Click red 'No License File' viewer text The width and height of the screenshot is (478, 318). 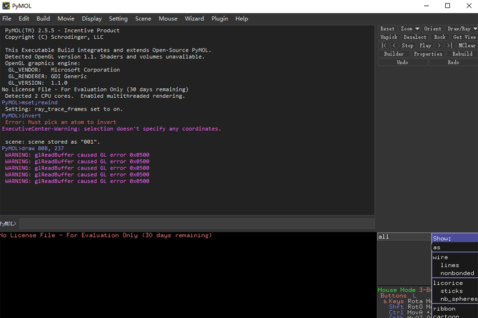[x=106, y=235]
